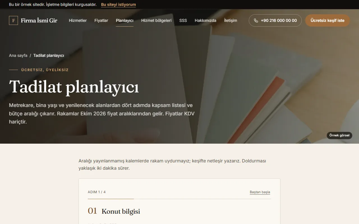Click the Tadilat planlayıcı main heading
The image size is (359, 224).
(x=74, y=87)
